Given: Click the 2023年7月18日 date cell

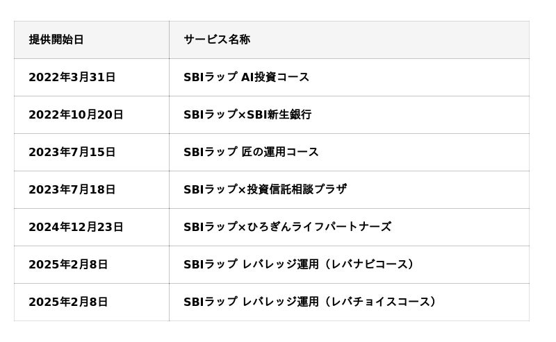Looking at the screenshot, I should click(72, 189).
